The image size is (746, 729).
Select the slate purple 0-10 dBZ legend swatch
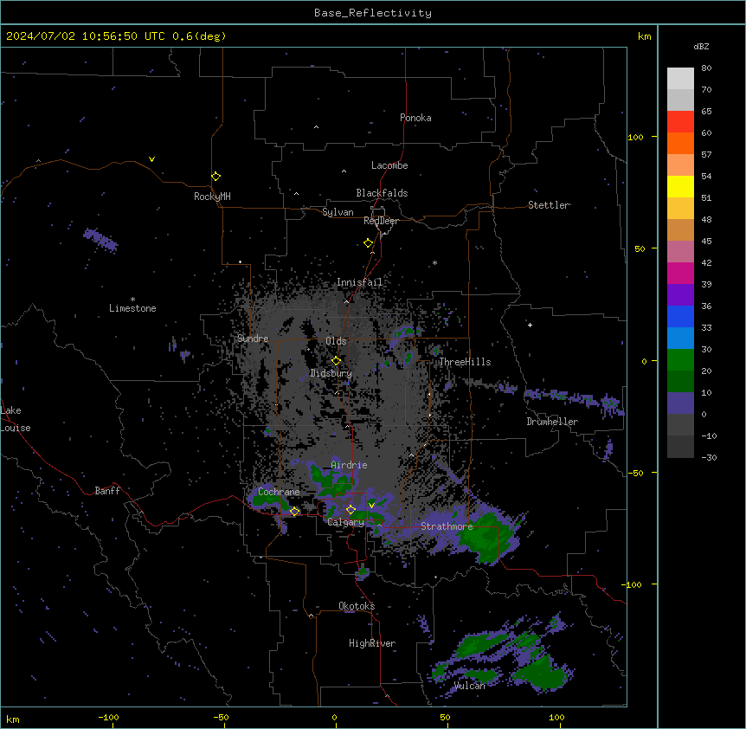[x=680, y=403]
